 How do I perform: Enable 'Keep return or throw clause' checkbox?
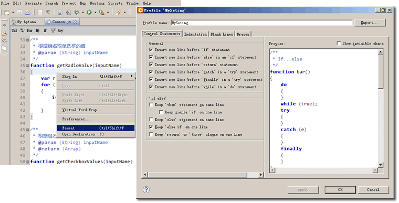[151, 134]
